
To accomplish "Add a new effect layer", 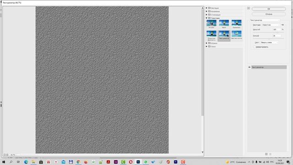I will pos(266,154).
